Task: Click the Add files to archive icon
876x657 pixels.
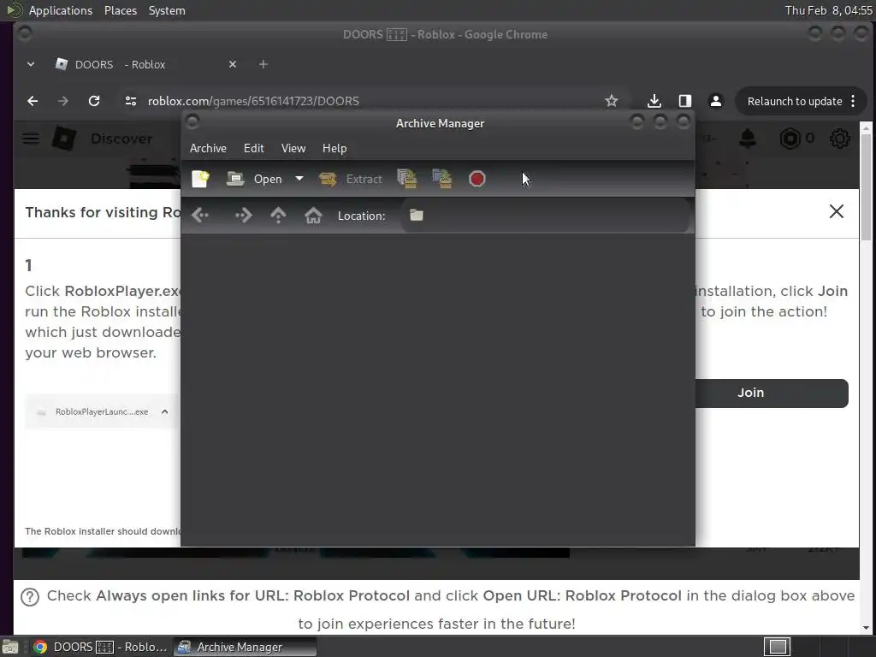Action: click(407, 179)
